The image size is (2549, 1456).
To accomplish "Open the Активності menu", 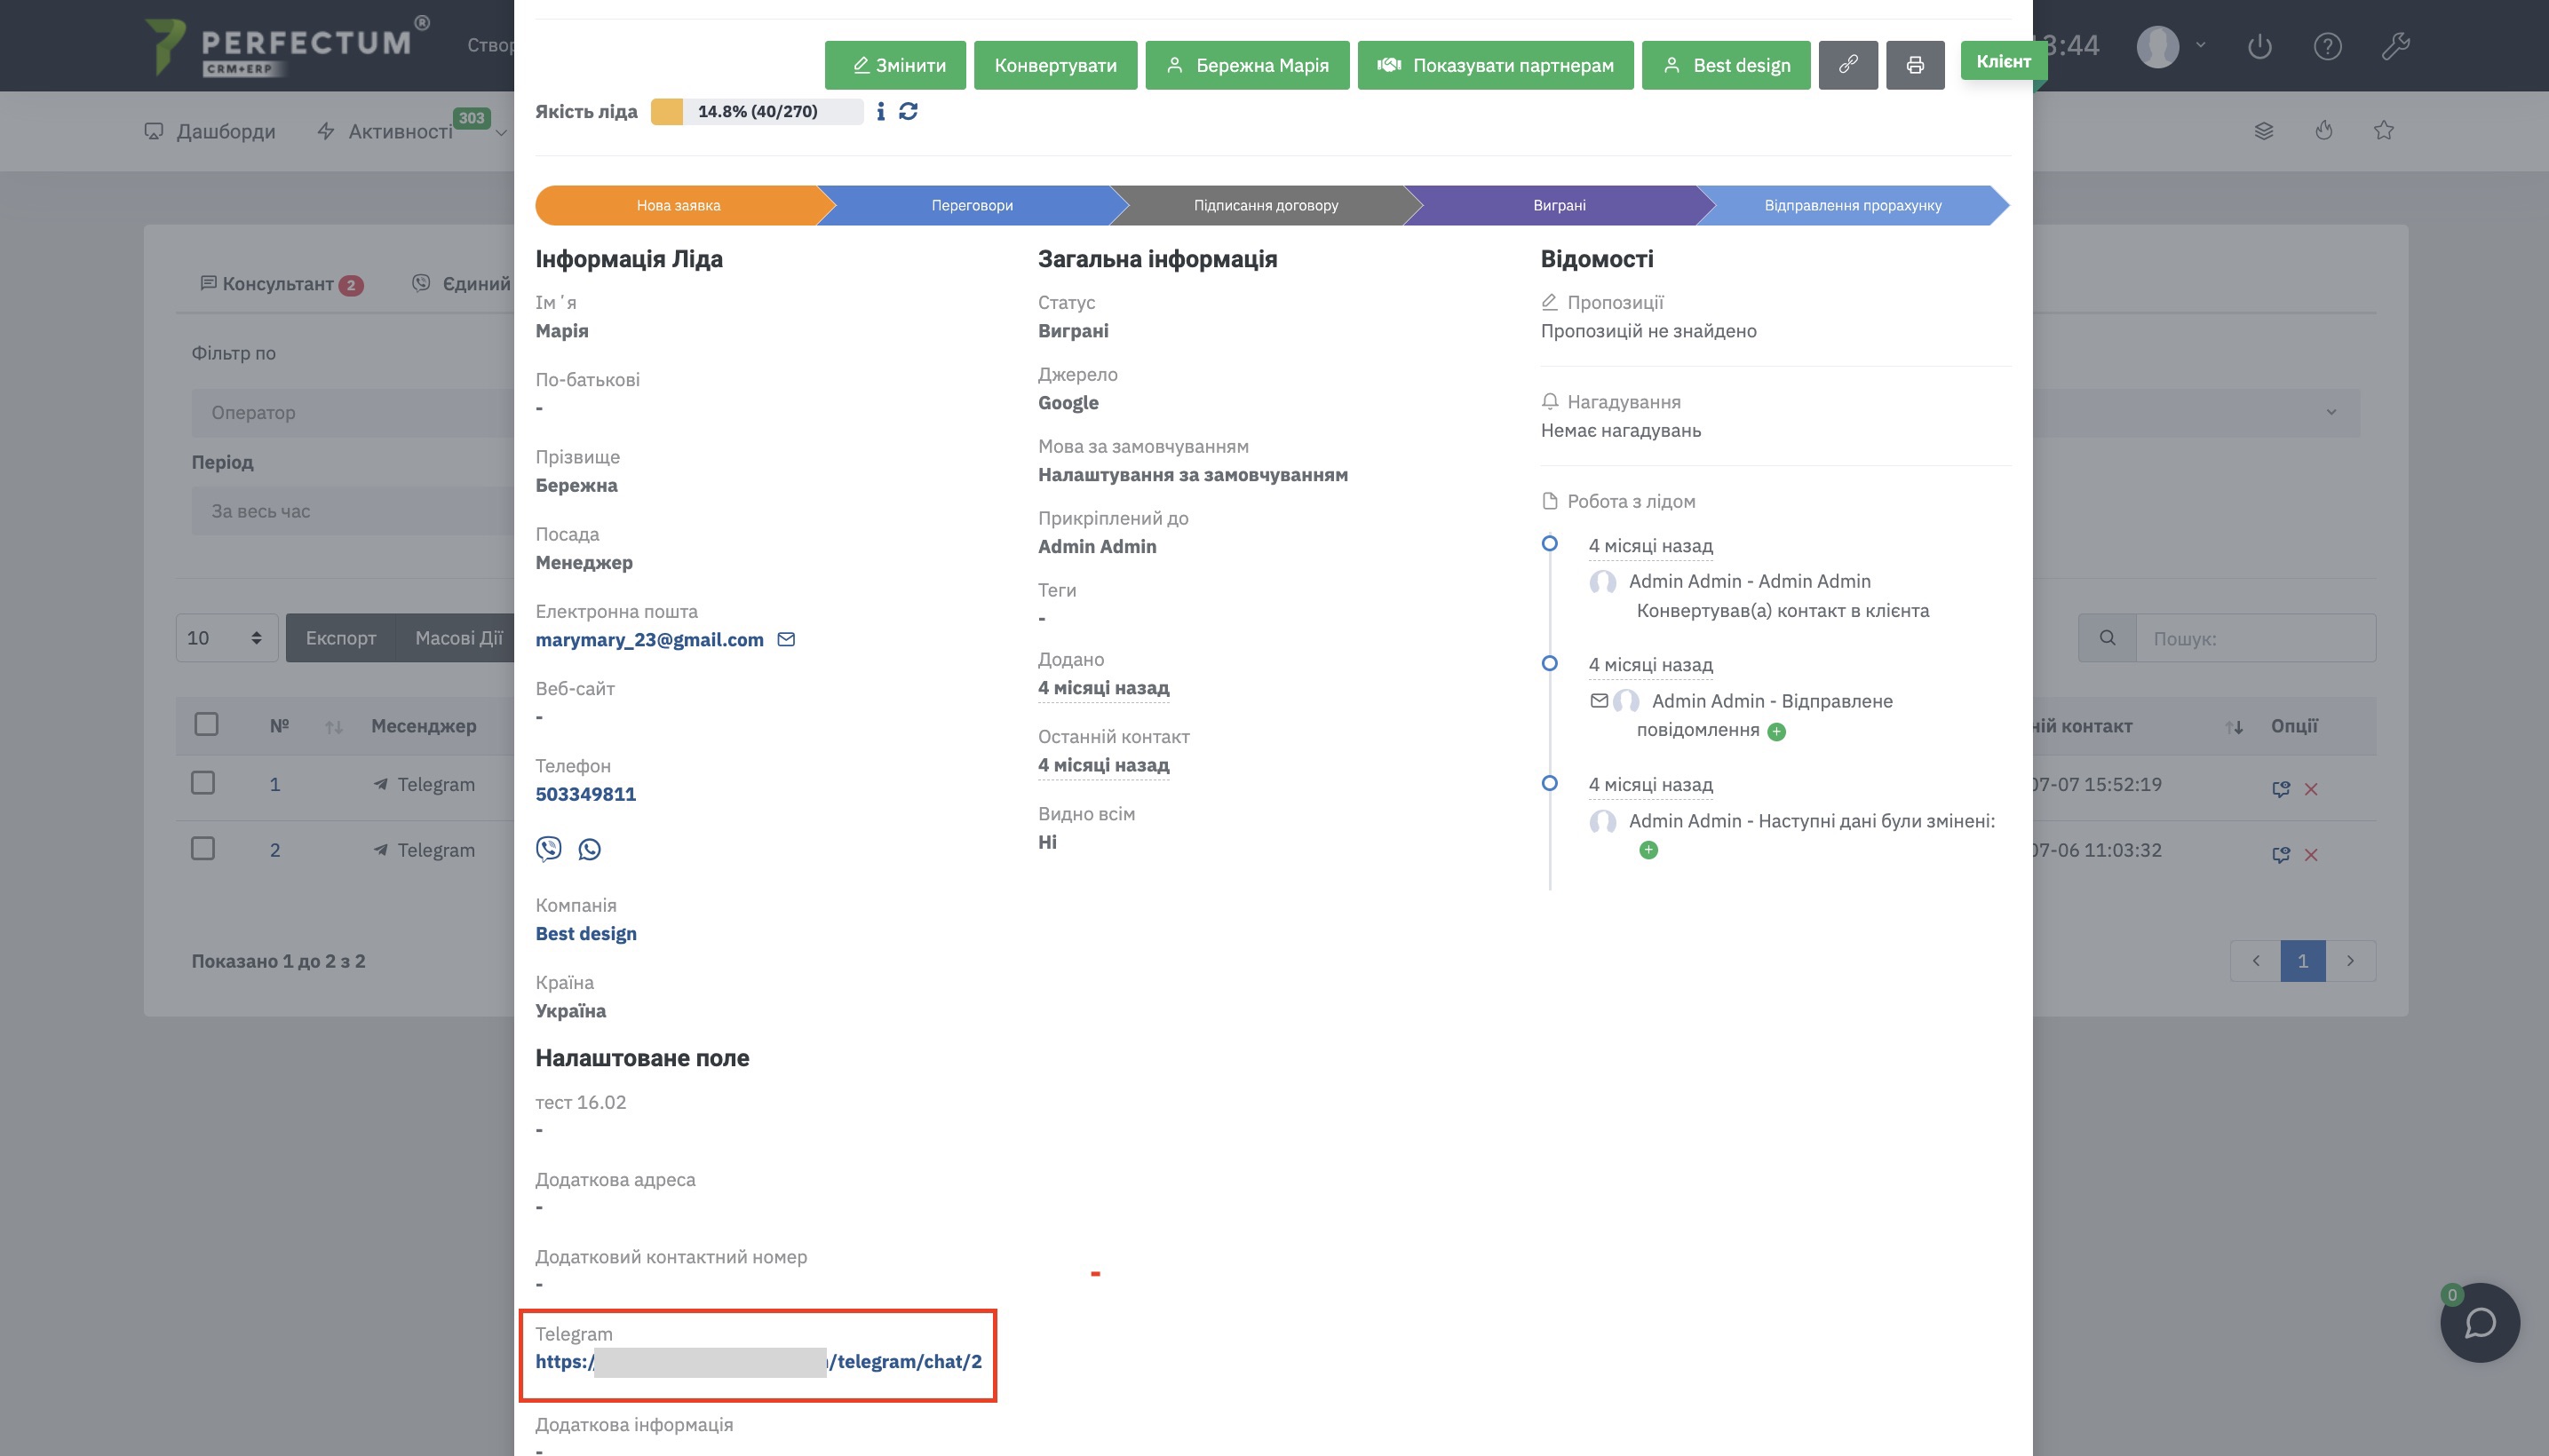I will tap(401, 131).
